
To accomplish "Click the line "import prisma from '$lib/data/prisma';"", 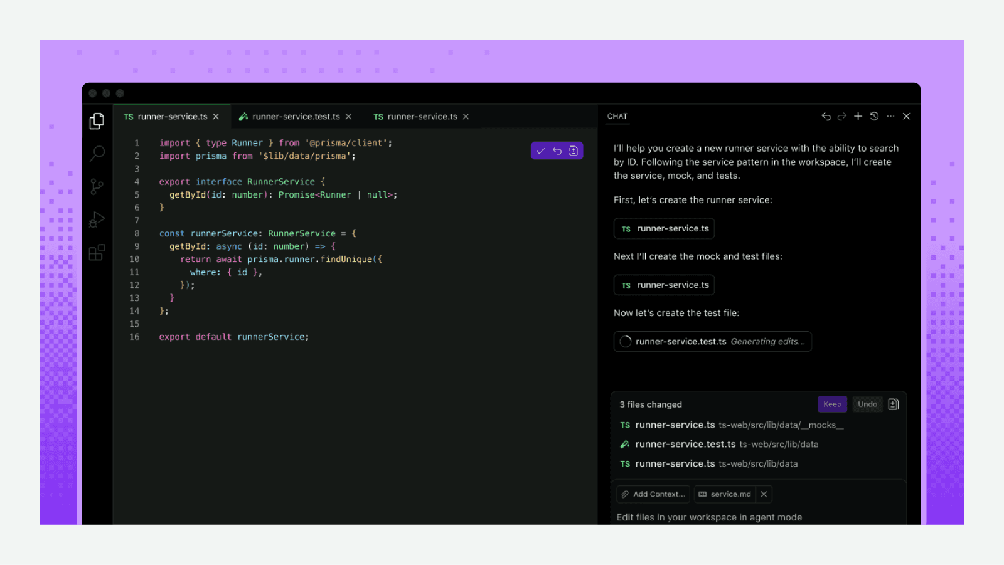I will [x=257, y=156].
